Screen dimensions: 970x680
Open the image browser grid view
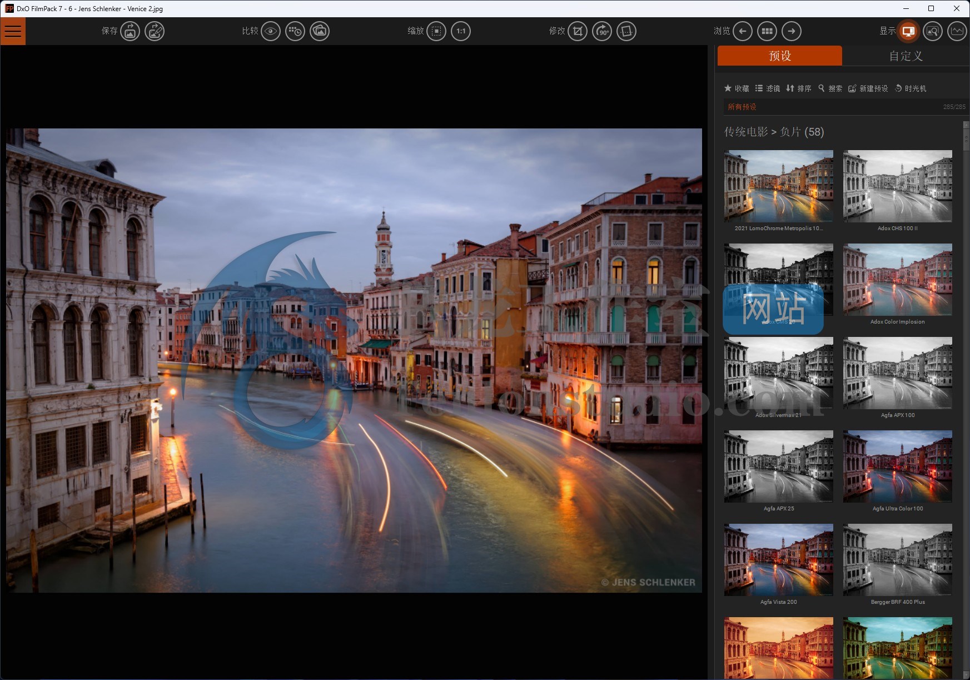767,31
